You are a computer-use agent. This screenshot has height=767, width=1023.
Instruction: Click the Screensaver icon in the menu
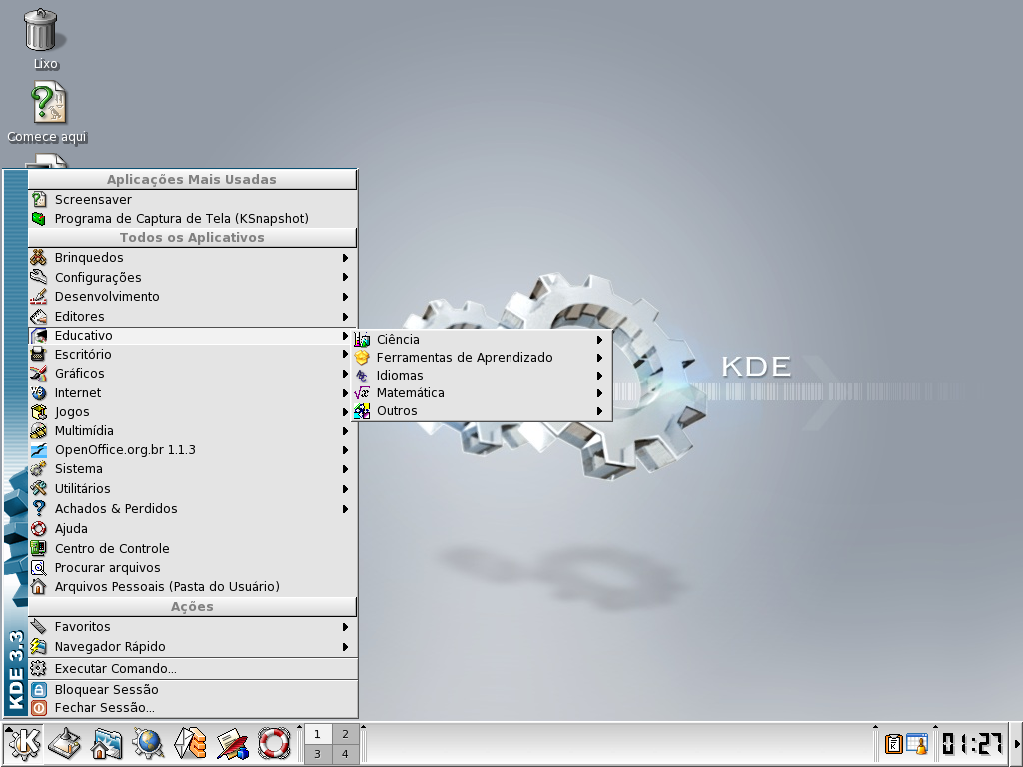(39, 199)
